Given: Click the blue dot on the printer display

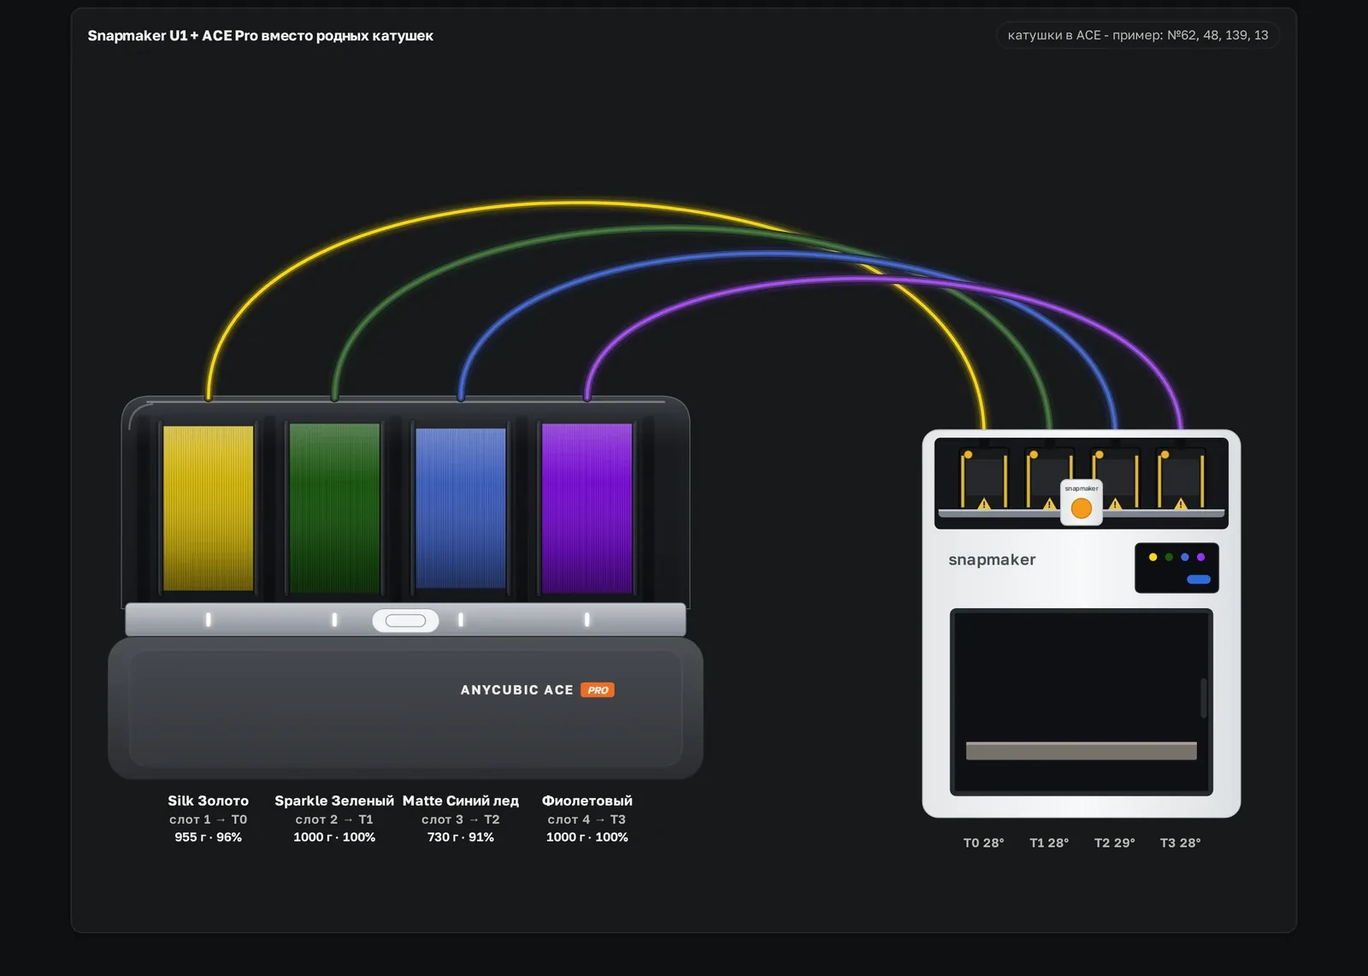Looking at the screenshot, I should pyautogui.click(x=1185, y=557).
